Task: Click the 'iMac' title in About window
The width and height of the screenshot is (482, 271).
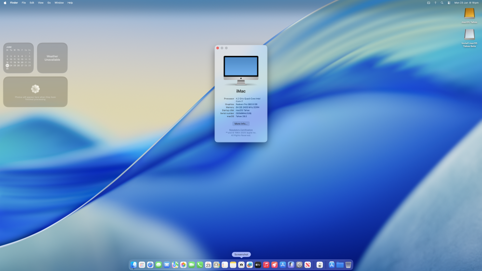Action: coord(241,91)
